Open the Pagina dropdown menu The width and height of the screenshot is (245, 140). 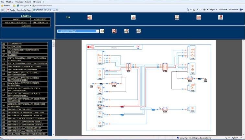[213, 10]
